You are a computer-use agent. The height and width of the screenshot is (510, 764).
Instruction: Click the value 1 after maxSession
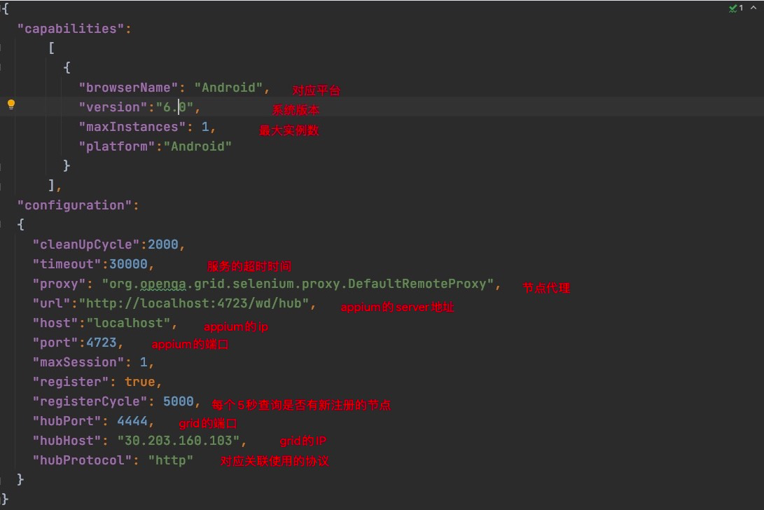coord(144,362)
